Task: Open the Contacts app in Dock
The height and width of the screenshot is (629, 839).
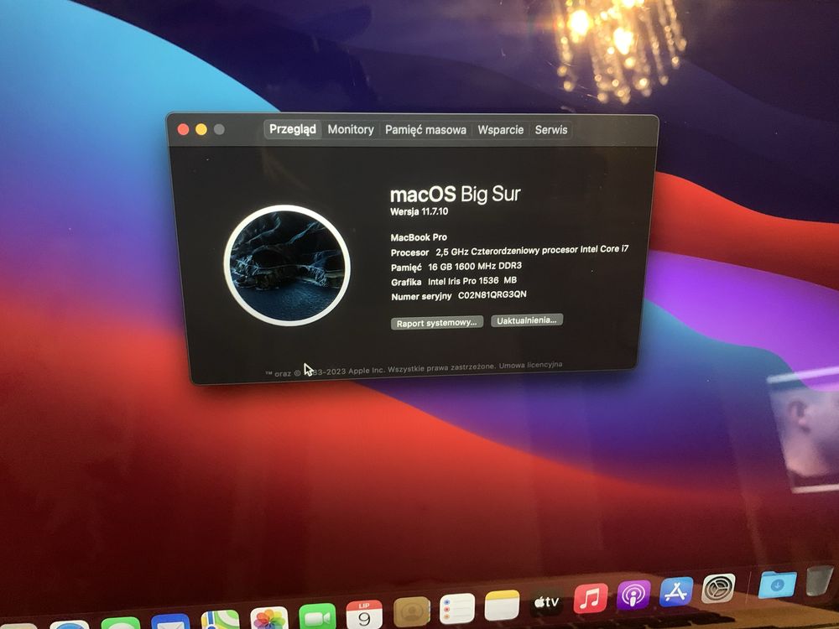Action: coord(411,611)
